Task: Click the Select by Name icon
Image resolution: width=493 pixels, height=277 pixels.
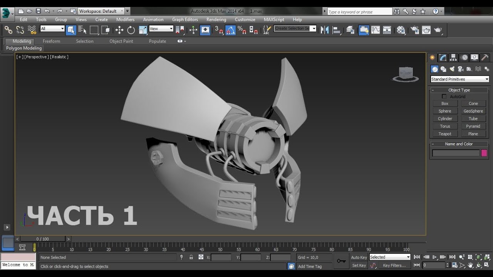Action: (x=82, y=30)
